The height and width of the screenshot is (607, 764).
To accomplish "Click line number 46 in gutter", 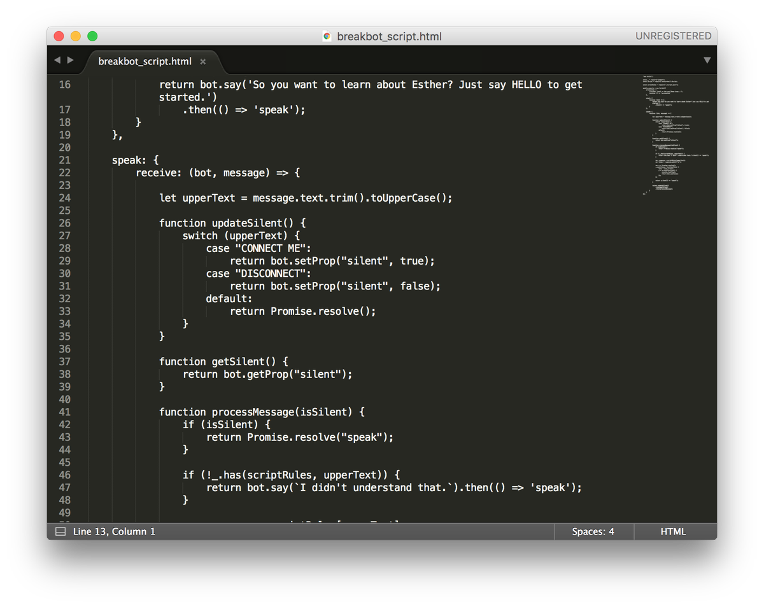I will [64, 475].
